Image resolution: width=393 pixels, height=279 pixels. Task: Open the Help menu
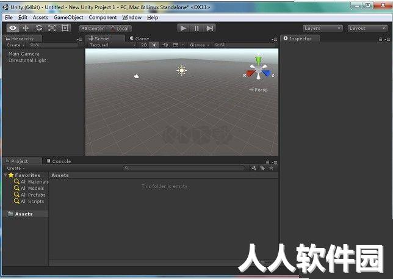pyautogui.click(x=153, y=18)
